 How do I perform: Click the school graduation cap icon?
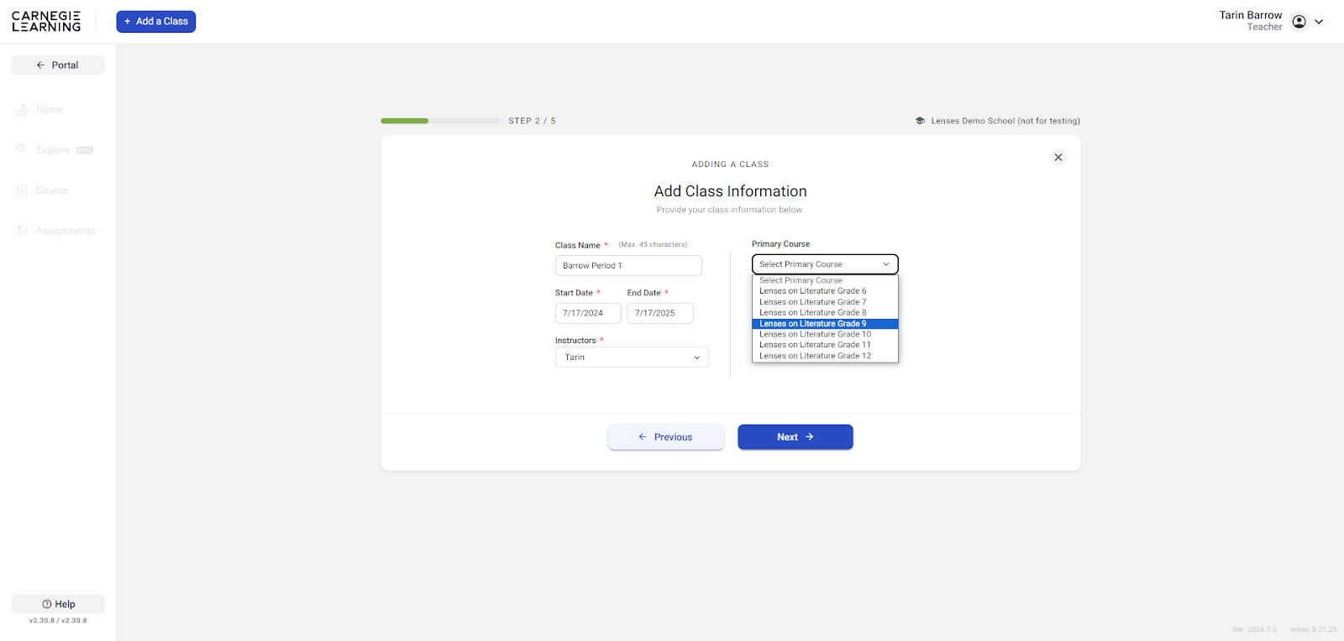pos(920,121)
